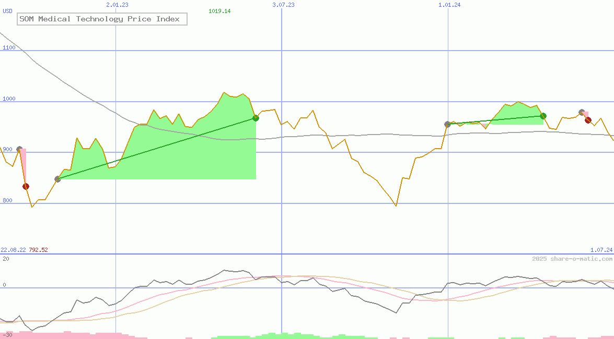614x339 pixels.
Task: Click the red exit marker below the 900 label
Action: click(x=26, y=187)
